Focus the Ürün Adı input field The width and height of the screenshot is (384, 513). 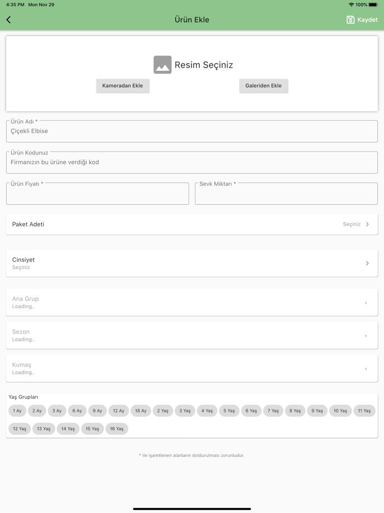coord(192,132)
